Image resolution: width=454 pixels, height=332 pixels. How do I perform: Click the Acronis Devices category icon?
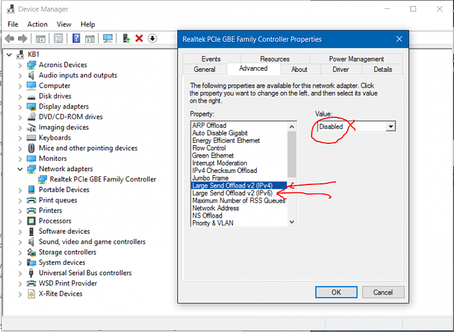pos(31,65)
